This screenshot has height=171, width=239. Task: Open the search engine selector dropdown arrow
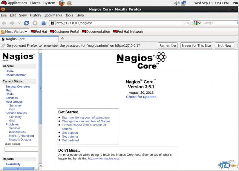(x=199, y=23)
